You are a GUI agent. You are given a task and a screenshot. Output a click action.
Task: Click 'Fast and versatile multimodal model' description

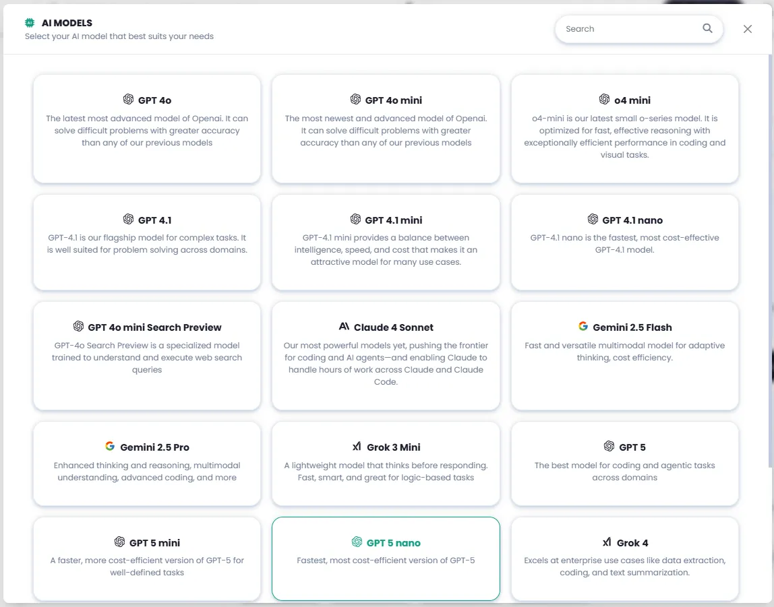tap(624, 352)
